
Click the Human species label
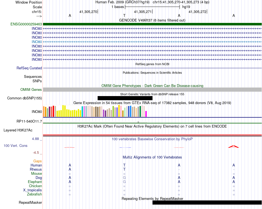point(36,165)
